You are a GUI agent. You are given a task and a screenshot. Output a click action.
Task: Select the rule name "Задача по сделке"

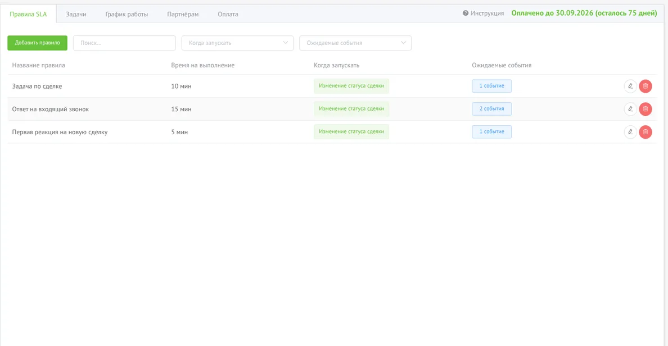point(37,86)
